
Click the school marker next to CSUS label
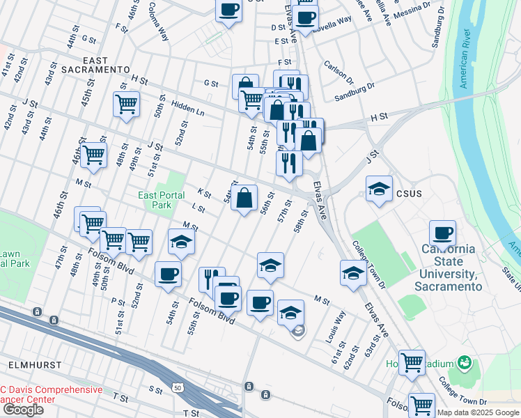[x=379, y=189]
